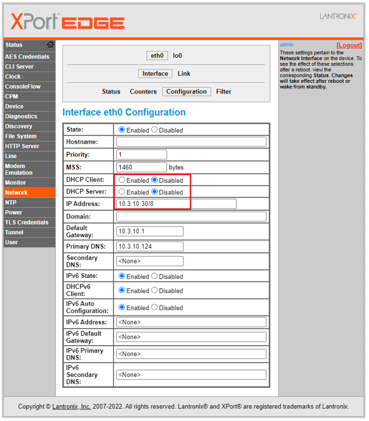Click IPv6 Secondary DNS field
Viewport: 369px width, 421px height.
191,374
